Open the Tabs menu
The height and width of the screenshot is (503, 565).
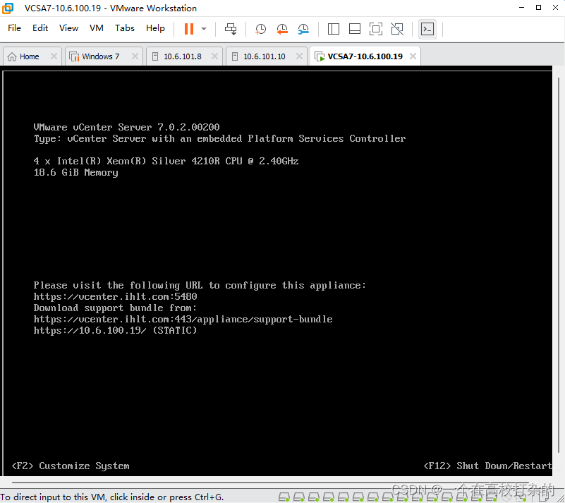(x=125, y=28)
